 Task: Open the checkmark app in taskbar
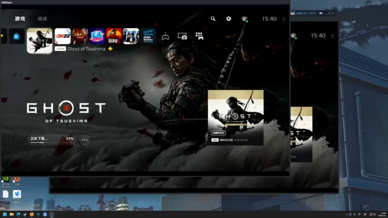[25, 215]
